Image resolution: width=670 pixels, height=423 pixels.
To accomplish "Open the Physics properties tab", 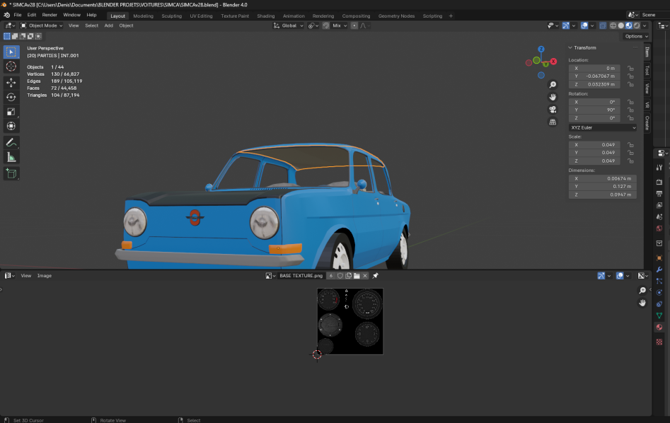I will click(x=659, y=293).
